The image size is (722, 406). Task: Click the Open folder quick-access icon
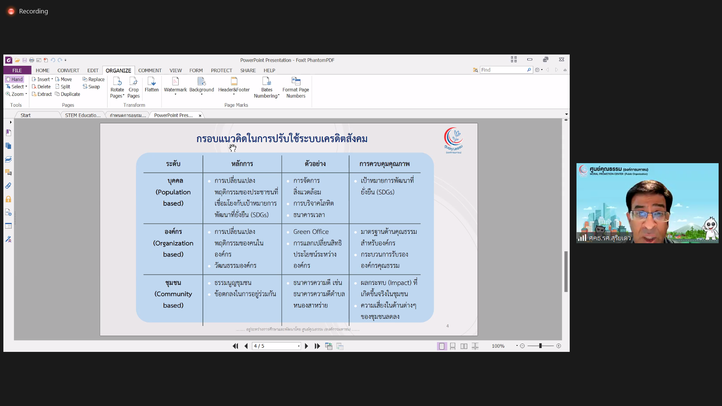pyautogui.click(x=17, y=60)
